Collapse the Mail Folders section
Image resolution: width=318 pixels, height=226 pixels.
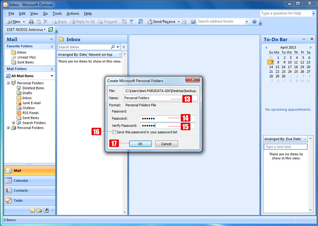(52, 69)
